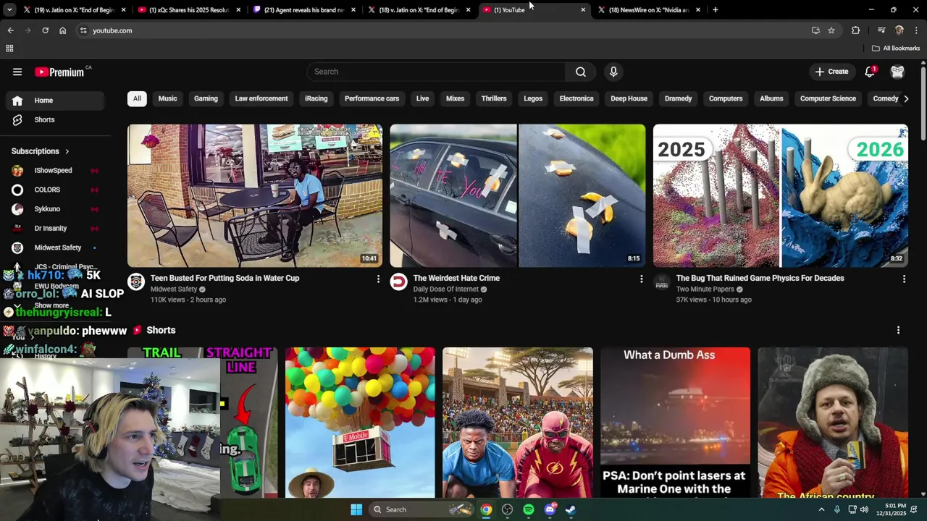
Task: Select the Music filter chip
Action: pyautogui.click(x=167, y=98)
